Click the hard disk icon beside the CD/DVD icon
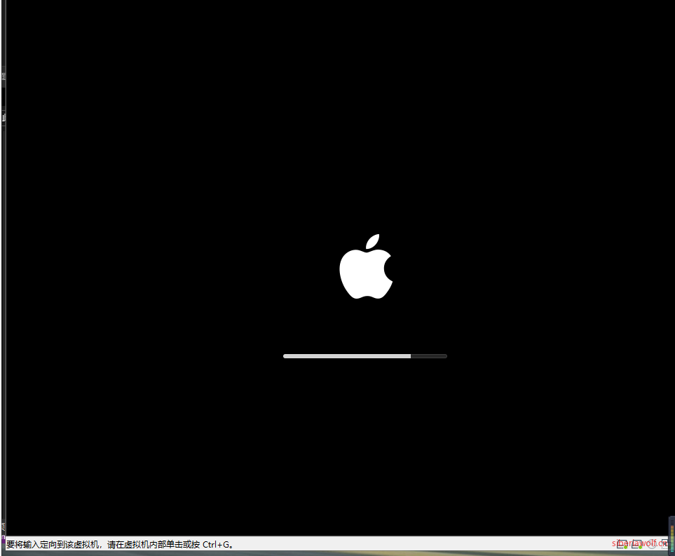 pos(636,544)
